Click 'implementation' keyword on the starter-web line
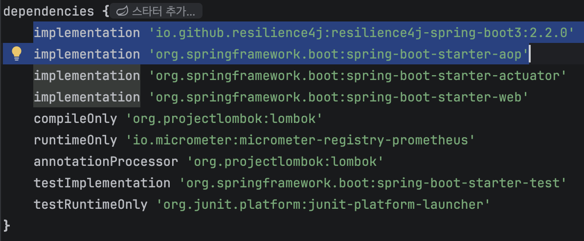584x241 pixels. (x=87, y=97)
